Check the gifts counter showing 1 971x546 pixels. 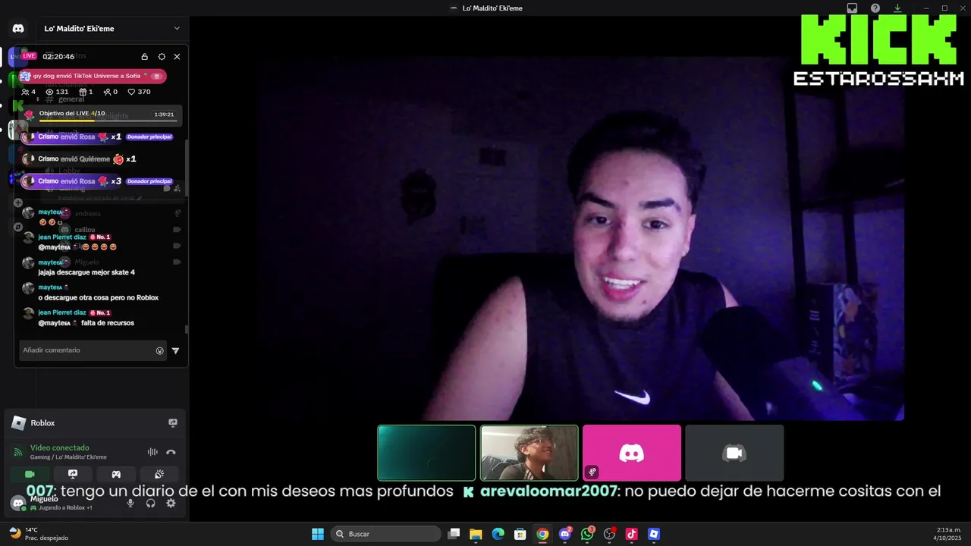(86, 92)
